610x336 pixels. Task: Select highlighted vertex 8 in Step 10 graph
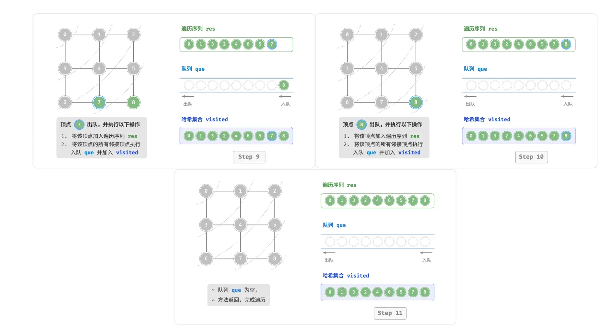(x=416, y=102)
